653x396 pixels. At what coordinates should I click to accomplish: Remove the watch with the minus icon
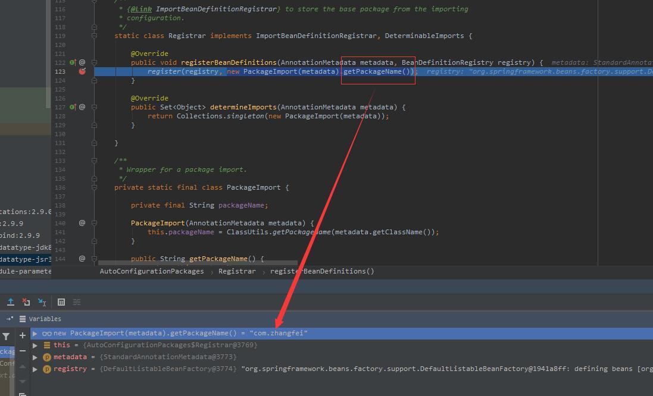[x=23, y=351]
